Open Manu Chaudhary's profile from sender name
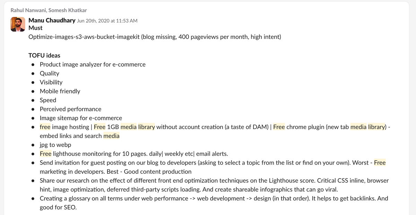Viewport: 416px width, 215px height. (x=52, y=20)
